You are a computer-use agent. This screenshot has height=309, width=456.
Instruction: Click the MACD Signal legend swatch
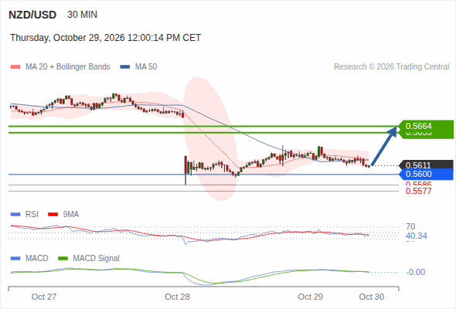63,259
